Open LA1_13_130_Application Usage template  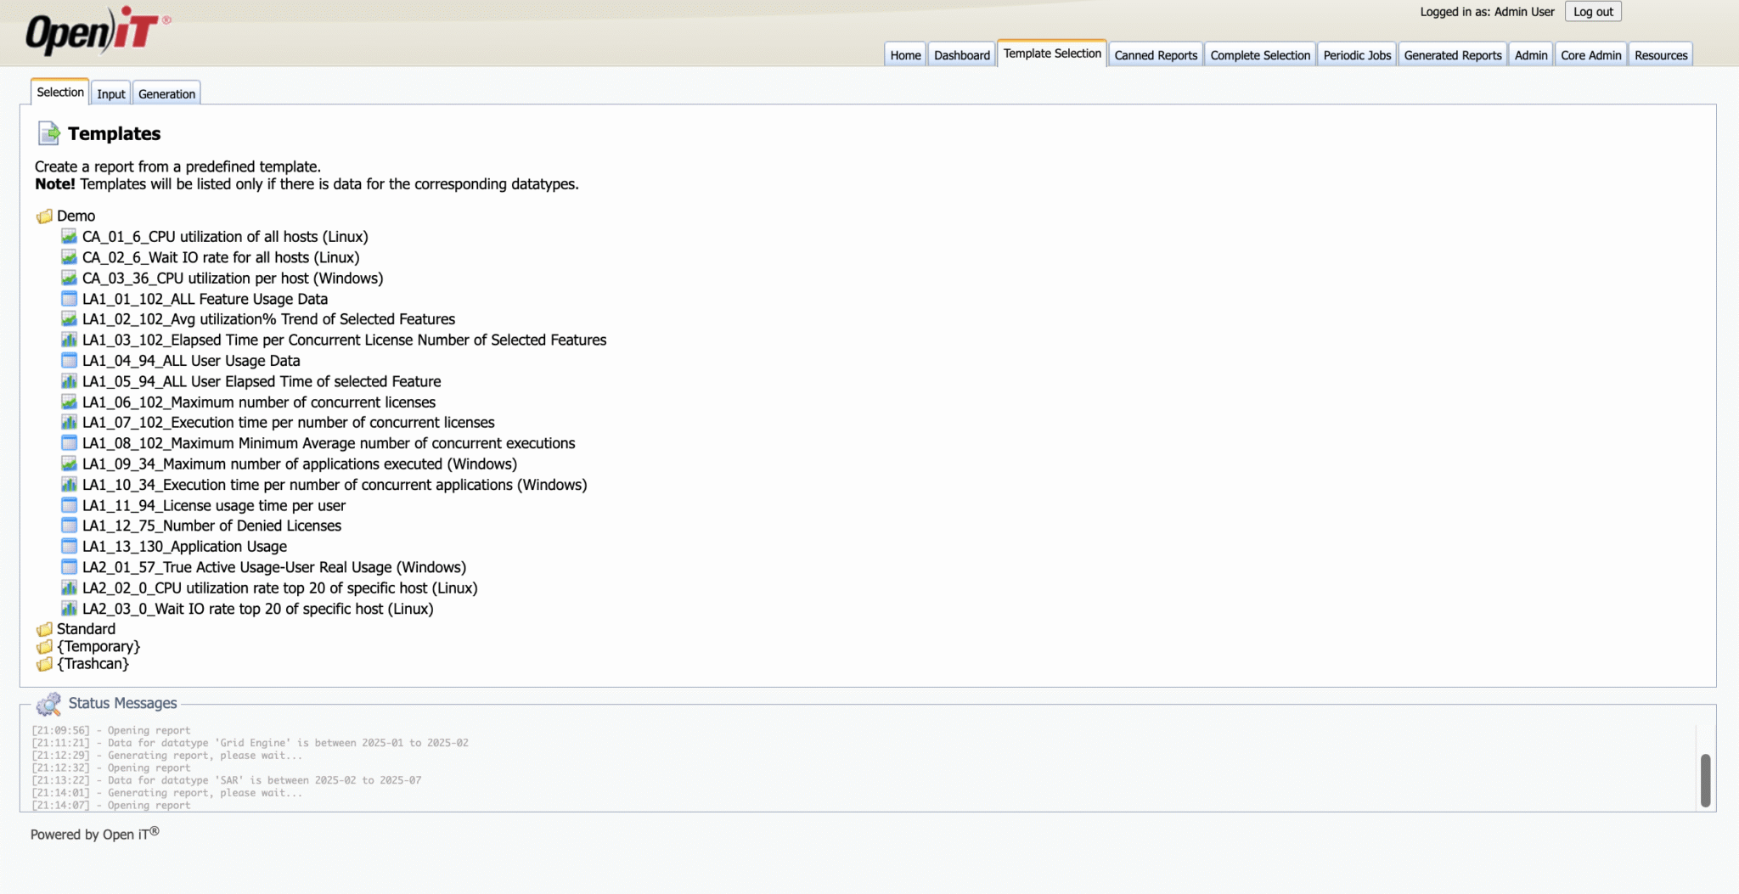click(184, 547)
